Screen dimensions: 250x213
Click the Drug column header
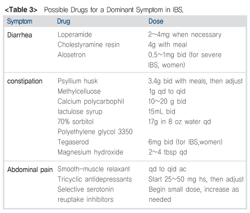(64, 21)
